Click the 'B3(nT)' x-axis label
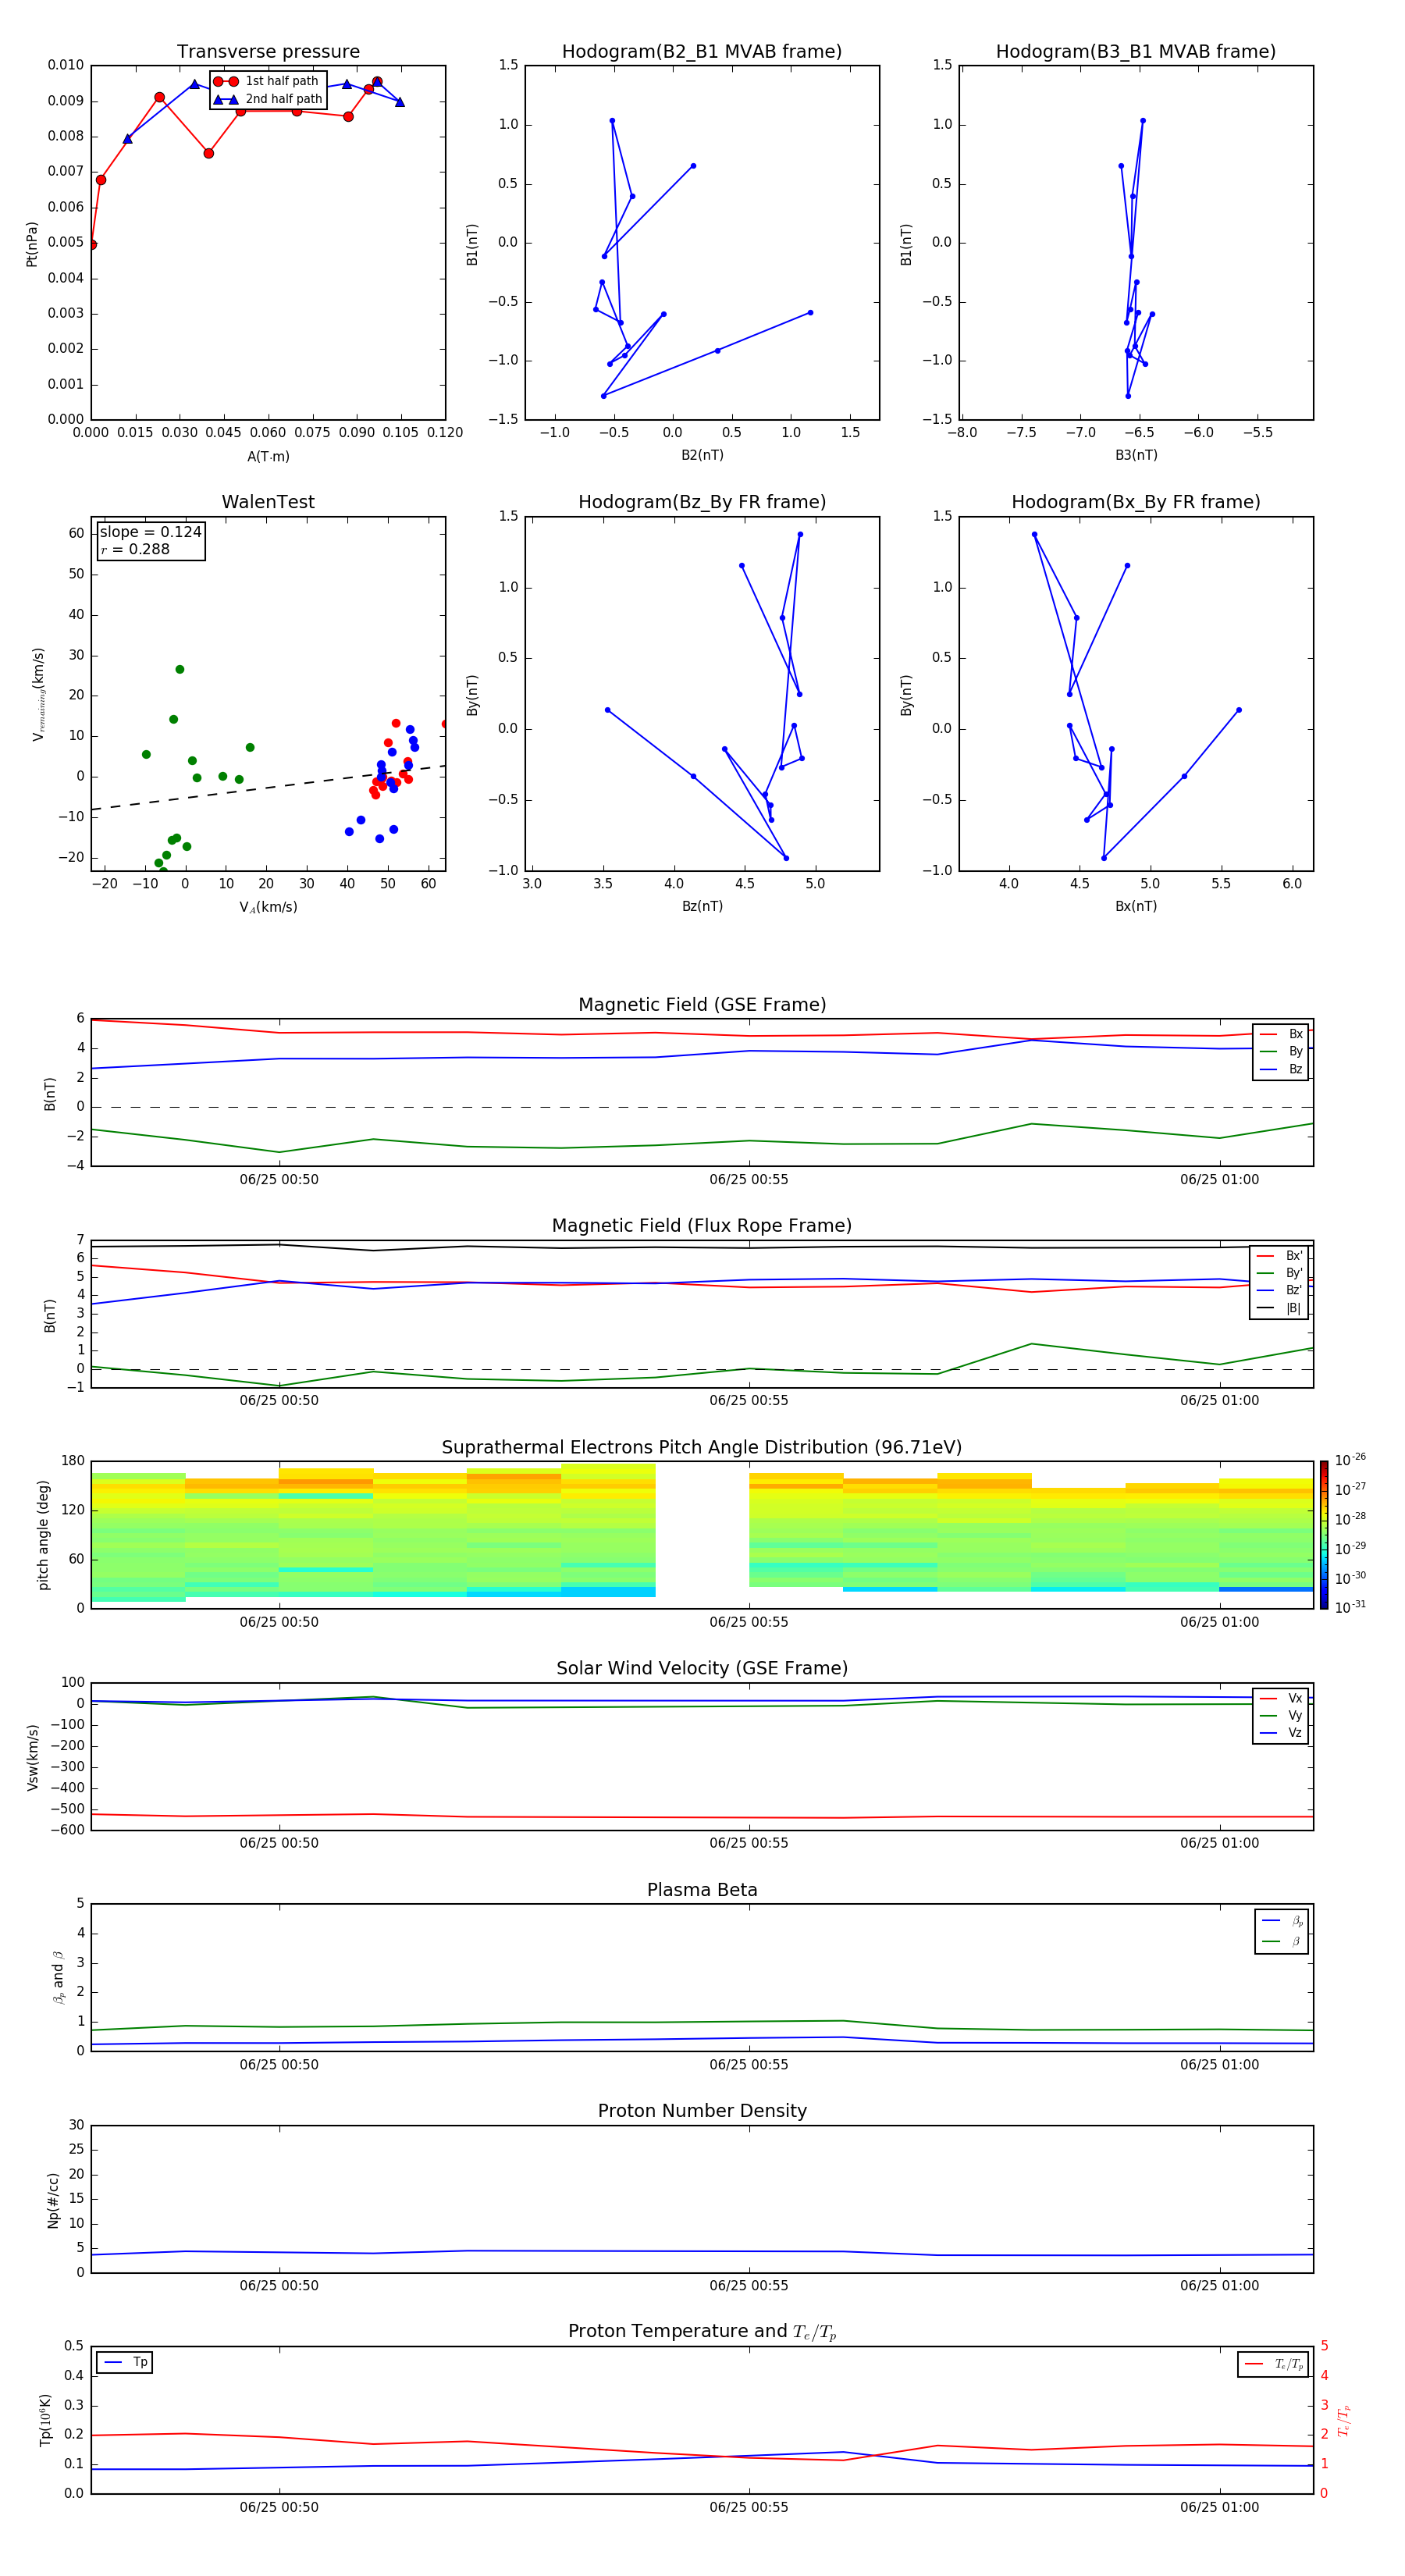 point(1136,455)
